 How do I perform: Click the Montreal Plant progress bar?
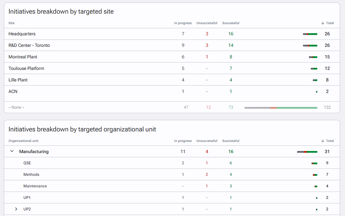(313, 57)
